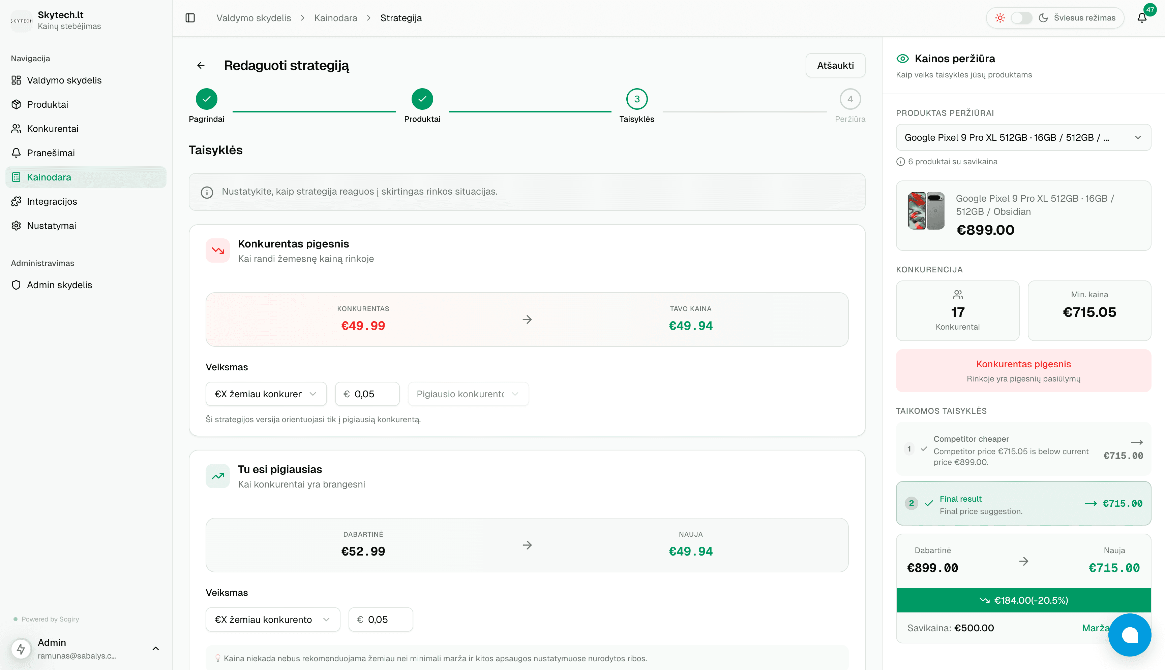Click the Powered by Sogiry link

point(50,619)
